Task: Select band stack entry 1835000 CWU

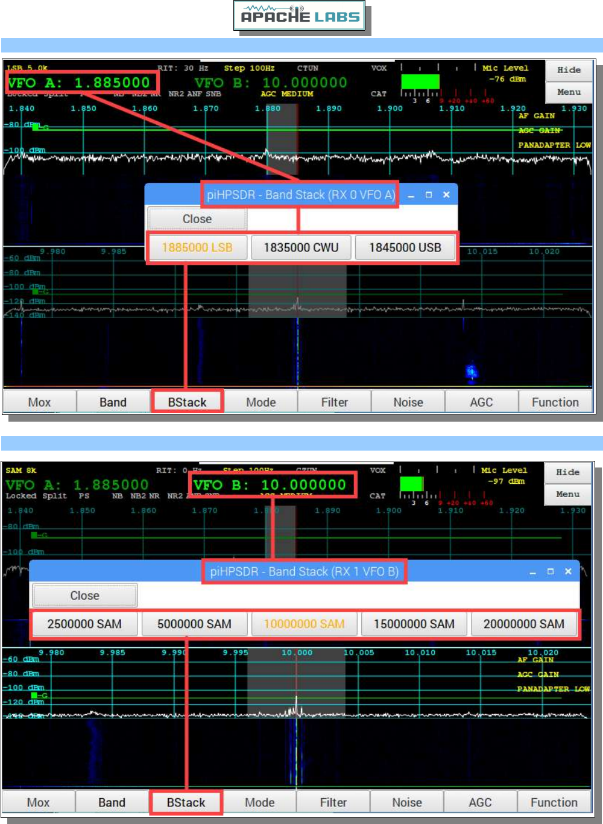Action: tap(301, 247)
